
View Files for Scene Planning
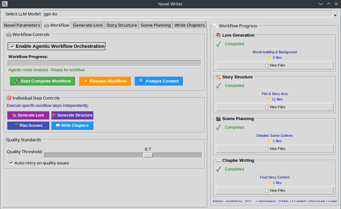click(275, 149)
